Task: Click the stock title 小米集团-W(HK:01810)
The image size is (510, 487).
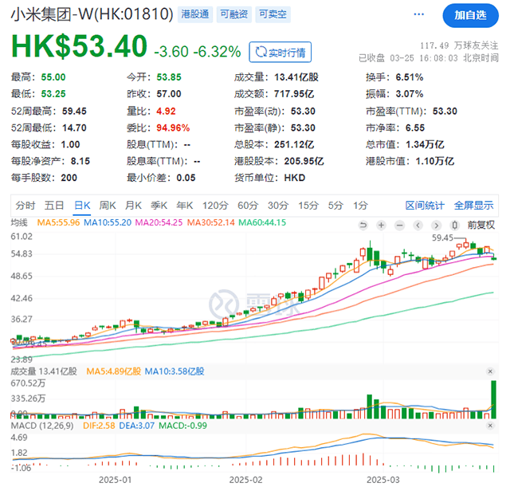Action: (x=92, y=14)
